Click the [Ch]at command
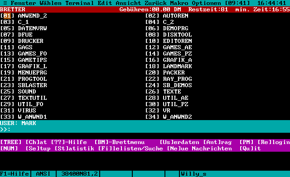The height and width of the screenshot is (177, 290). tap(36, 142)
